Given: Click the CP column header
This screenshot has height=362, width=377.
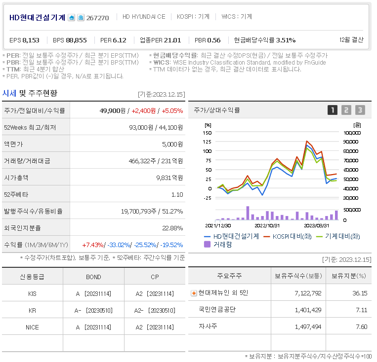Looking at the screenshot, I should (155, 277).
